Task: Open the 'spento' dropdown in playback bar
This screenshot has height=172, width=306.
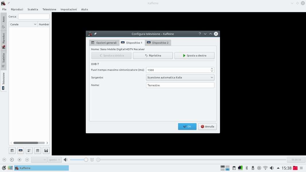Action: click(55, 160)
